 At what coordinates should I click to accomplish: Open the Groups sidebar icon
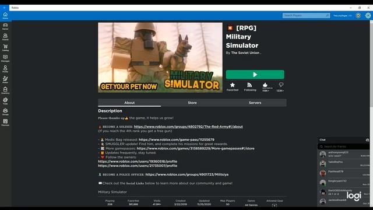tap(5, 111)
